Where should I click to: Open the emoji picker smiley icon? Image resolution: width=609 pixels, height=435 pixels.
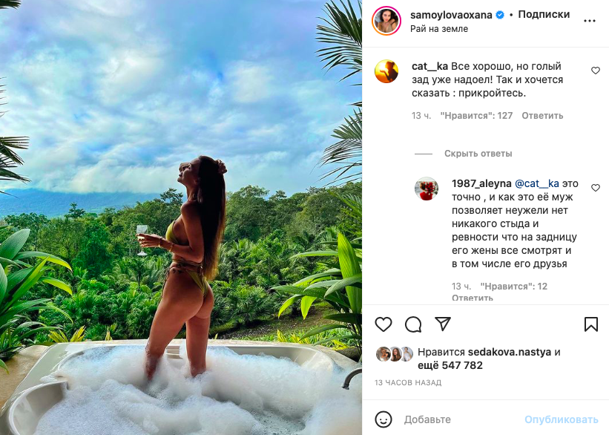383,419
